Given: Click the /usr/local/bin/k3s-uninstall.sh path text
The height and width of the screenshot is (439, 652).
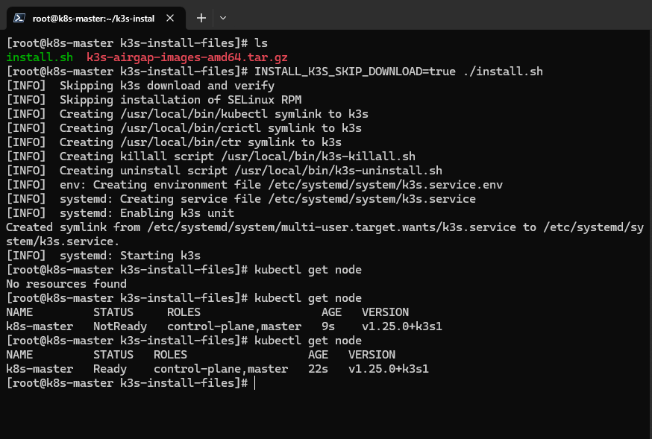Looking at the screenshot, I should pyautogui.click(x=338, y=171).
